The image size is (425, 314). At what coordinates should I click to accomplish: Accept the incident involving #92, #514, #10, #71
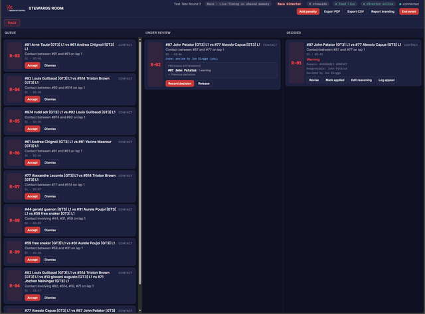point(33,297)
